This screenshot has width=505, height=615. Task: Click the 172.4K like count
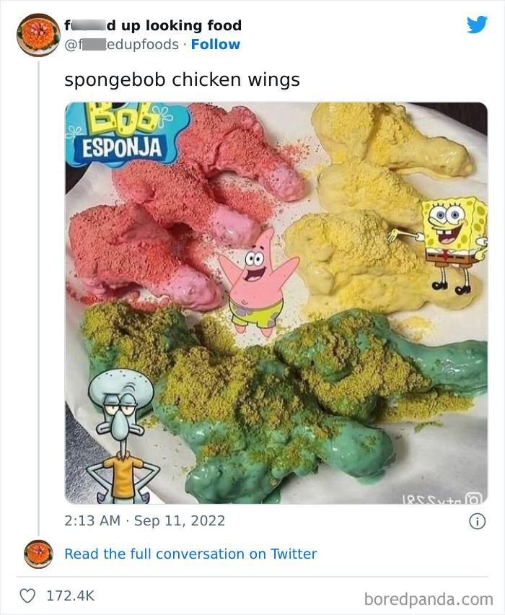tap(71, 596)
